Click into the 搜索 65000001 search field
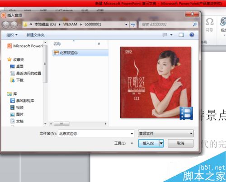 166,25
